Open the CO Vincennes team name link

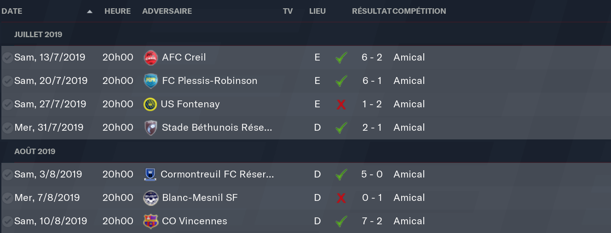195,221
